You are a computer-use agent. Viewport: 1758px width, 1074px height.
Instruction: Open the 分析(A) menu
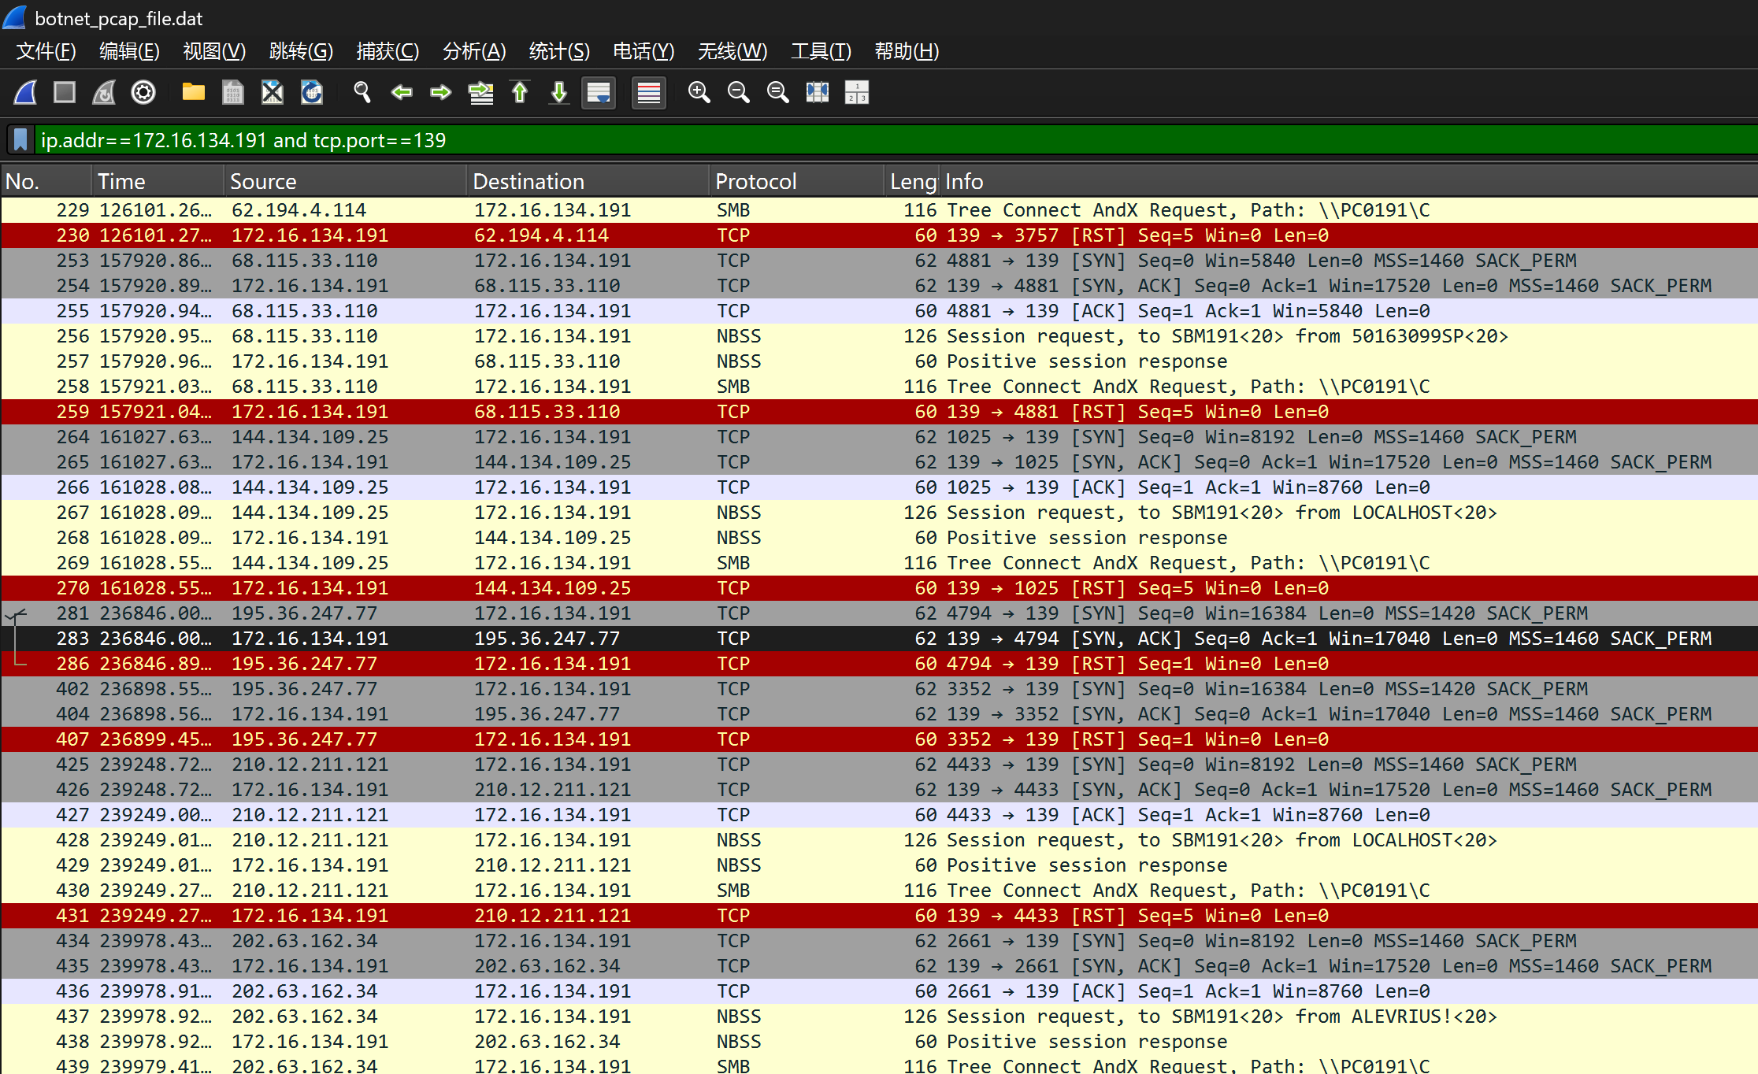473,51
